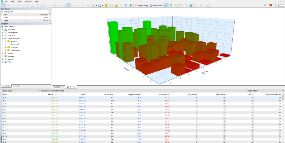Expand the Indicators tree node

(x=3, y=35)
